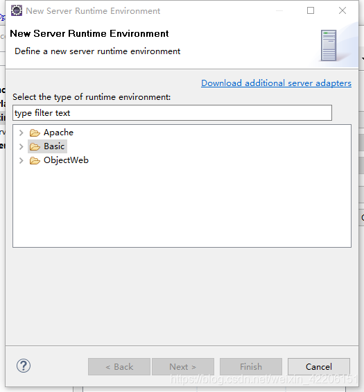Image resolution: width=364 pixels, height=392 pixels.
Task: Open help with the question mark icon
Action: (24, 366)
